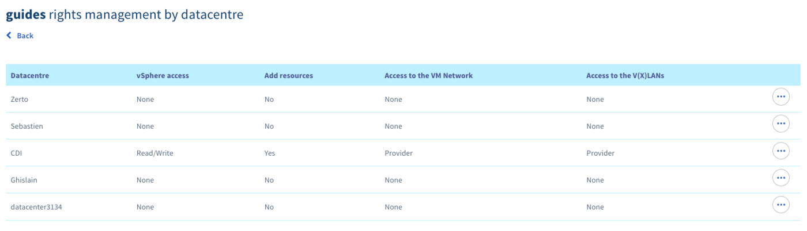This screenshot has height=231, width=807.
Task: Click the vSphere access column header
Action: click(x=159, y=75)
